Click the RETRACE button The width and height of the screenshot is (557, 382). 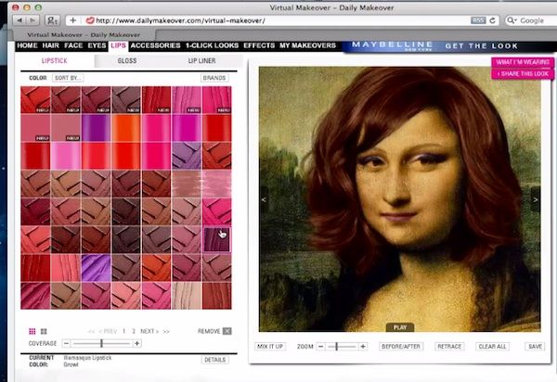pyautogui.click(x=449, y=346)
